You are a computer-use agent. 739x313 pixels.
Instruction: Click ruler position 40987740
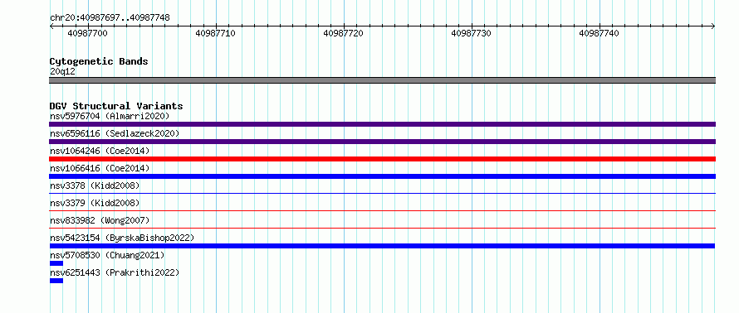[599, 33]
